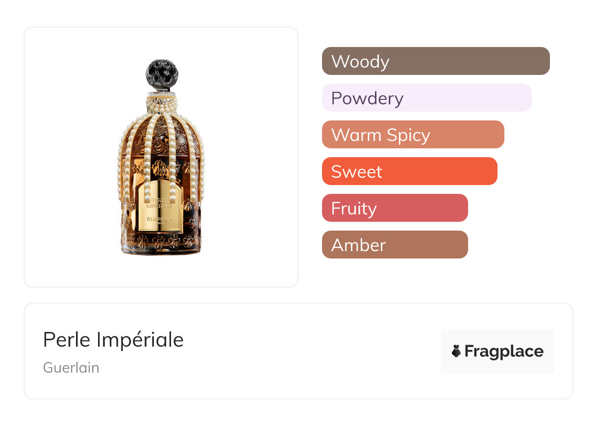
Task: Click the word Woody in top bar
Action: click(360, 62)
